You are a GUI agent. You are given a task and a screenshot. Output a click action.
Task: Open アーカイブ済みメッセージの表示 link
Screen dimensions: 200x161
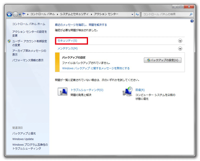tap(29, 53)
